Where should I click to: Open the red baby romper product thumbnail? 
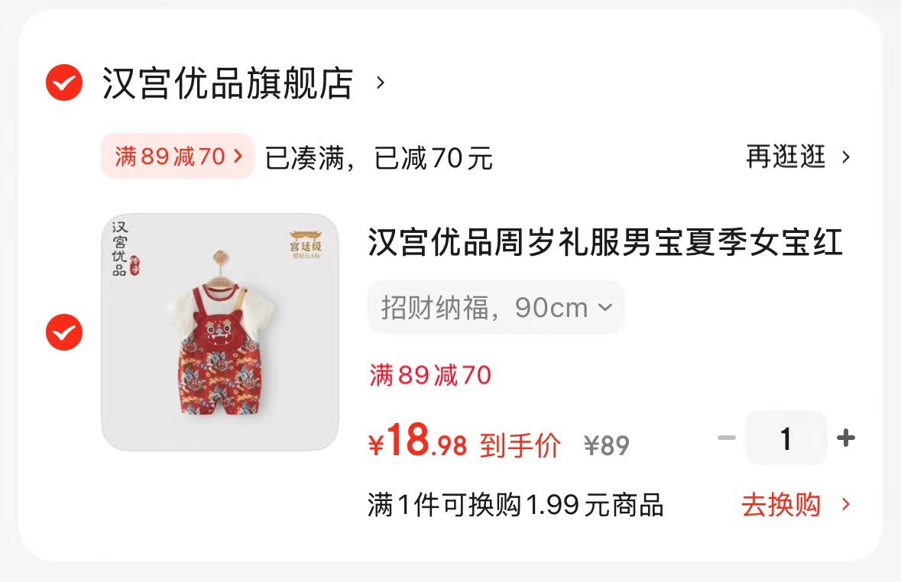(x=220, y=332)
